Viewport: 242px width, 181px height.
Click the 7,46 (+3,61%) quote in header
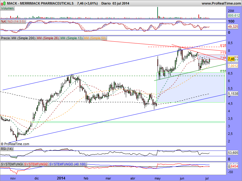pyautogui.click(x=87, y=3)
